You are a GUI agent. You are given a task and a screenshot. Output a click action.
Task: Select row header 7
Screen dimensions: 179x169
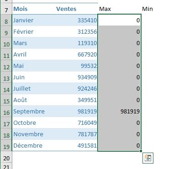pyautogui.click(x=6, y=9)
